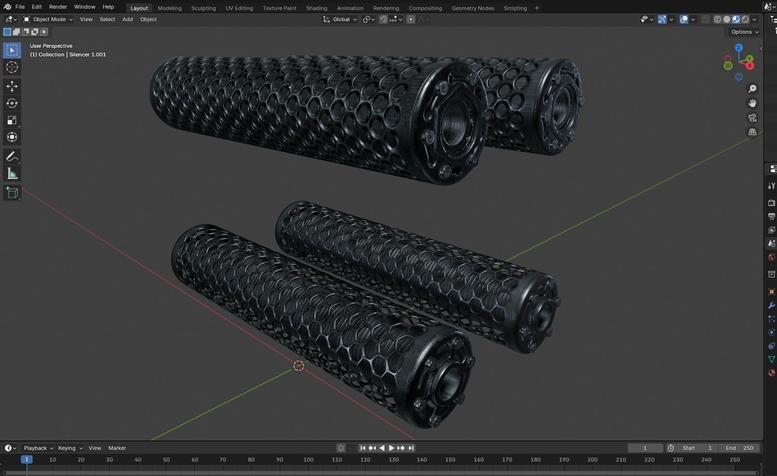
Task: Open the Playback dropdown
Action: (38, 448)
